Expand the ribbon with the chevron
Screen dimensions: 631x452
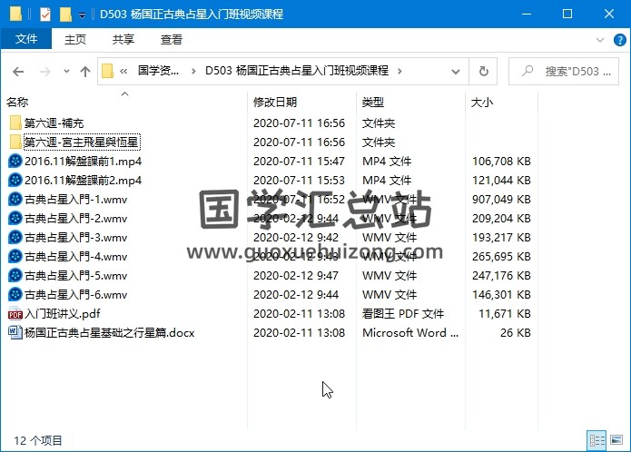(600, 40)
